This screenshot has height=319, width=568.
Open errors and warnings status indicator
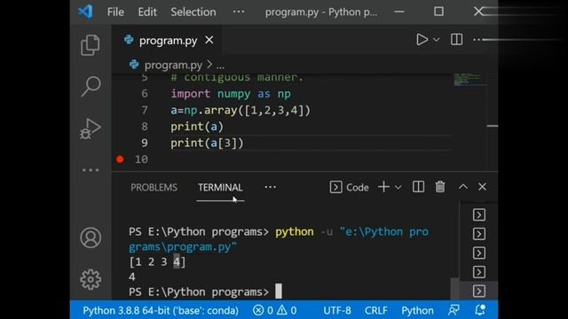point(274,310)
